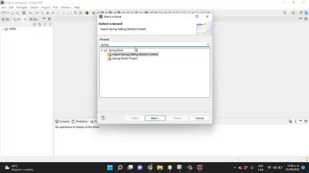
Task: Select the Java EE perspective icon
Action: pyautogui.click(x=300, y=13)
